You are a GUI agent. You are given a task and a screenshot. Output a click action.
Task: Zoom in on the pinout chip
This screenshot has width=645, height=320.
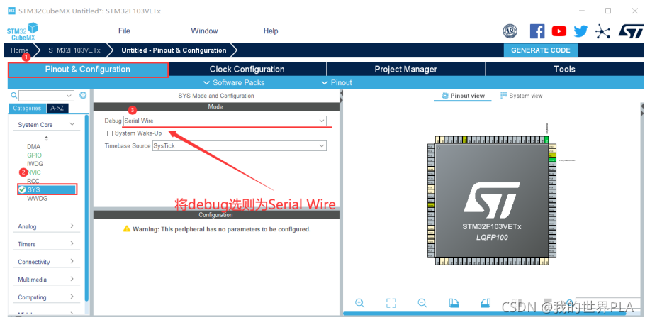point(360,304)
